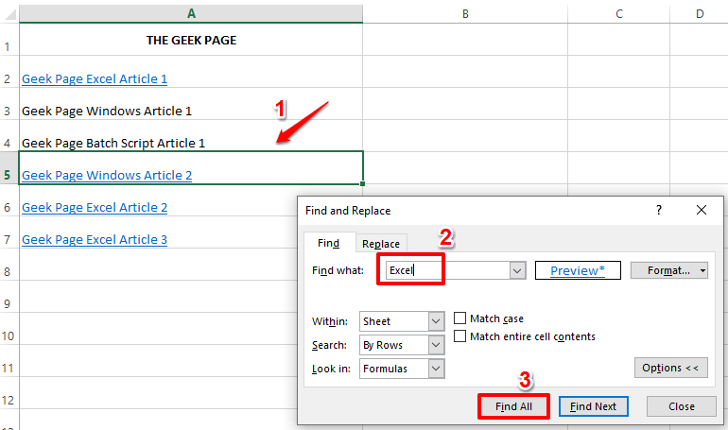Collapse settings with Options << button
The image size is (728, 430).
[670, 368]
